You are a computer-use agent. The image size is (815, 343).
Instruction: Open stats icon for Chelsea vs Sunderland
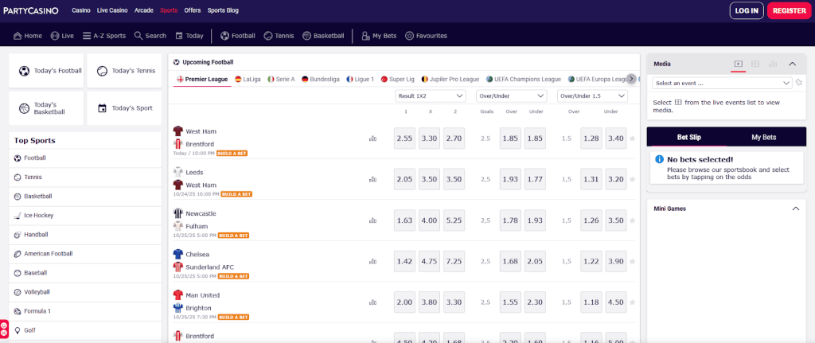[x=372, y=261]
